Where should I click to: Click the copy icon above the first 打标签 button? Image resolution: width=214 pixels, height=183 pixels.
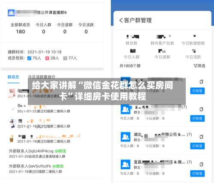tap(201, 82)
